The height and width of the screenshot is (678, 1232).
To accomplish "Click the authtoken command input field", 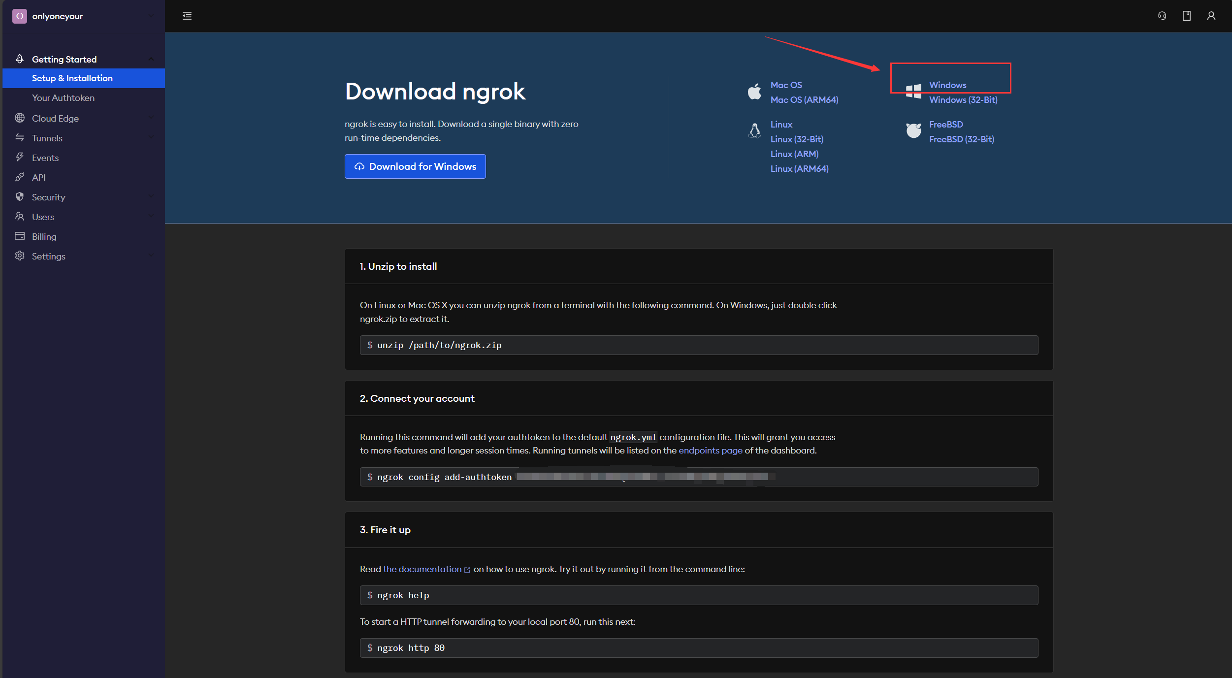I will (x=700, y=477).
